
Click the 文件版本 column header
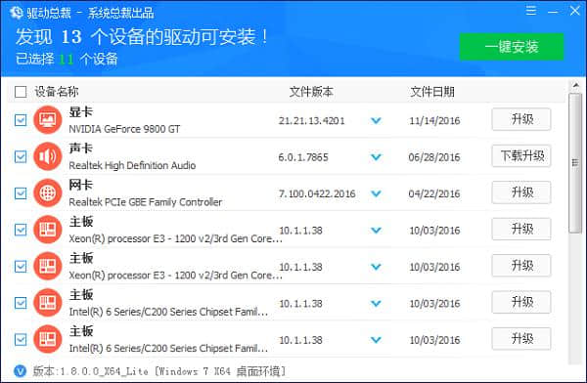(311, 92)
